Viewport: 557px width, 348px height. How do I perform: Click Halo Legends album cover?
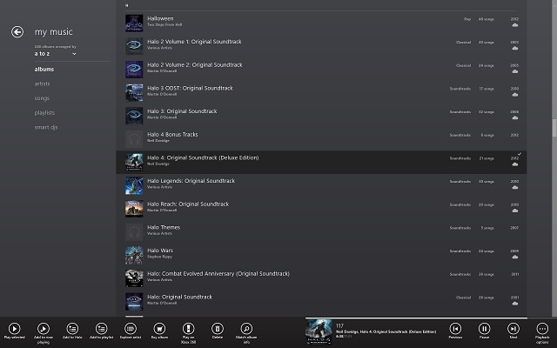[134, 185]
